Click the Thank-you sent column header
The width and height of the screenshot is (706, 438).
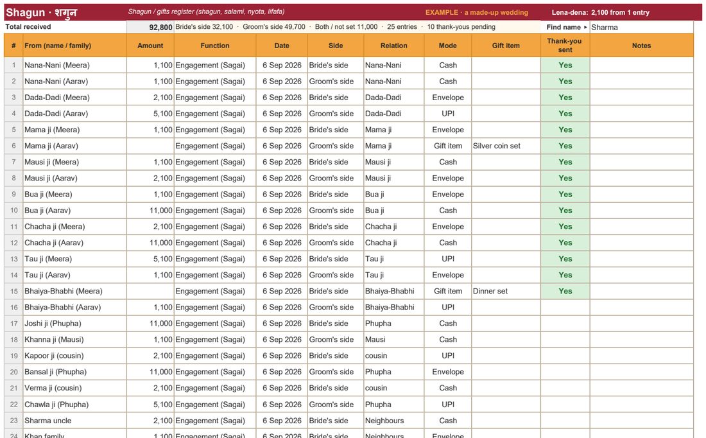pos(565,46)
